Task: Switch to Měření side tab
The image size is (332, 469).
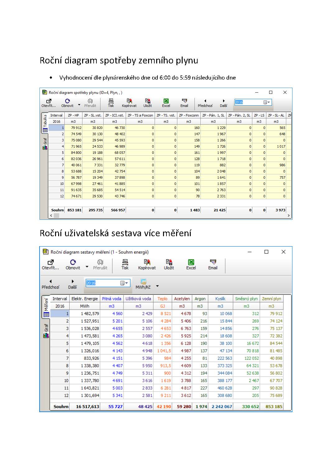Action: pos(46,307)
